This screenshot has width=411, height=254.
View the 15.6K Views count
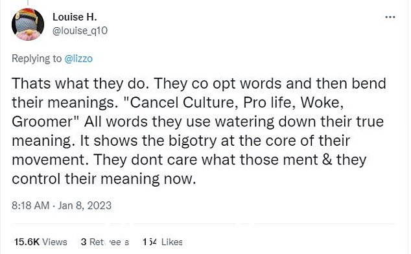[x=41, y=242]
